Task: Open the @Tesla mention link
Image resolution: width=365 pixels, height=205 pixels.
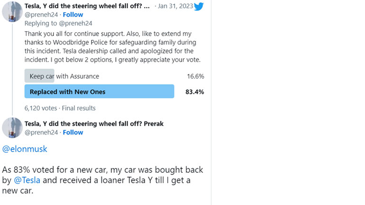Action: (27, 180)
